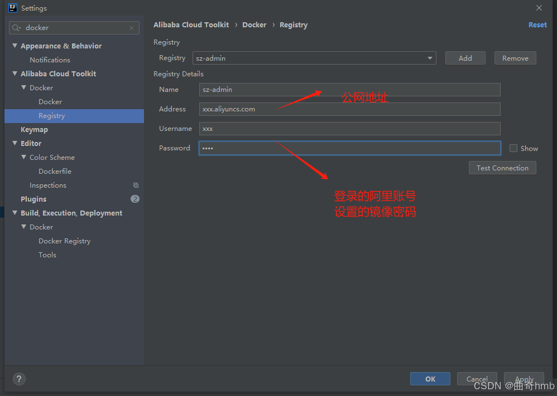Confirm settings with OK button
This screenshot has width=557, height=396.
click(430, 379)
